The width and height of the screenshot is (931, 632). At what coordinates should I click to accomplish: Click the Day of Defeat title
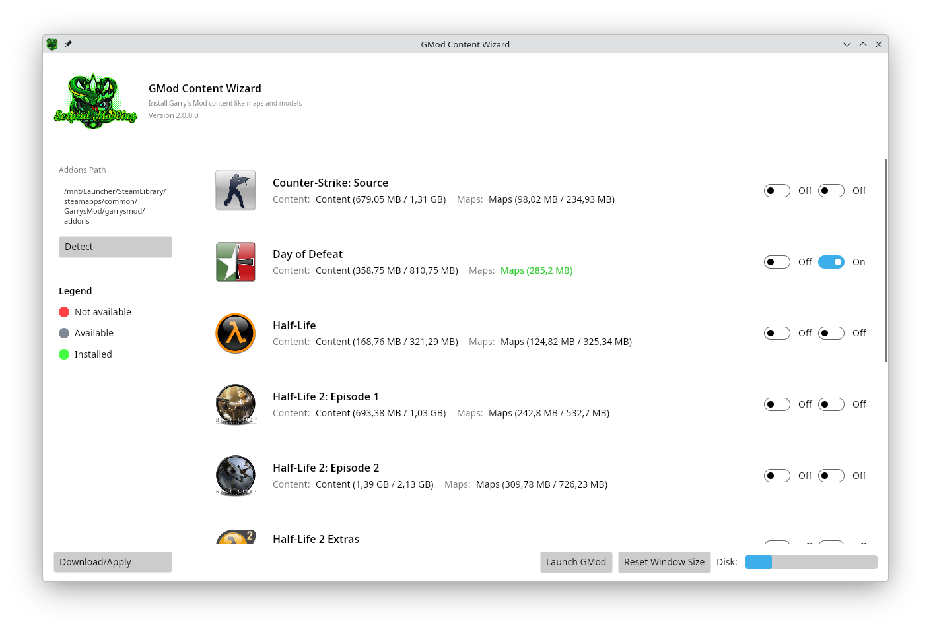click(x=308, y=254)
